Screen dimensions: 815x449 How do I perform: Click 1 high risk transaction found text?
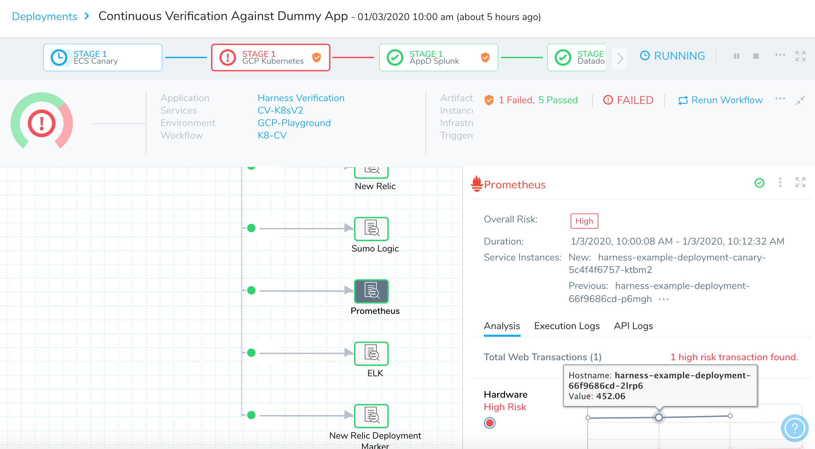(734, 357)
